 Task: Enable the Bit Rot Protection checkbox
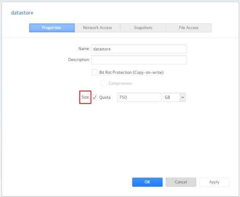point(95,73)
